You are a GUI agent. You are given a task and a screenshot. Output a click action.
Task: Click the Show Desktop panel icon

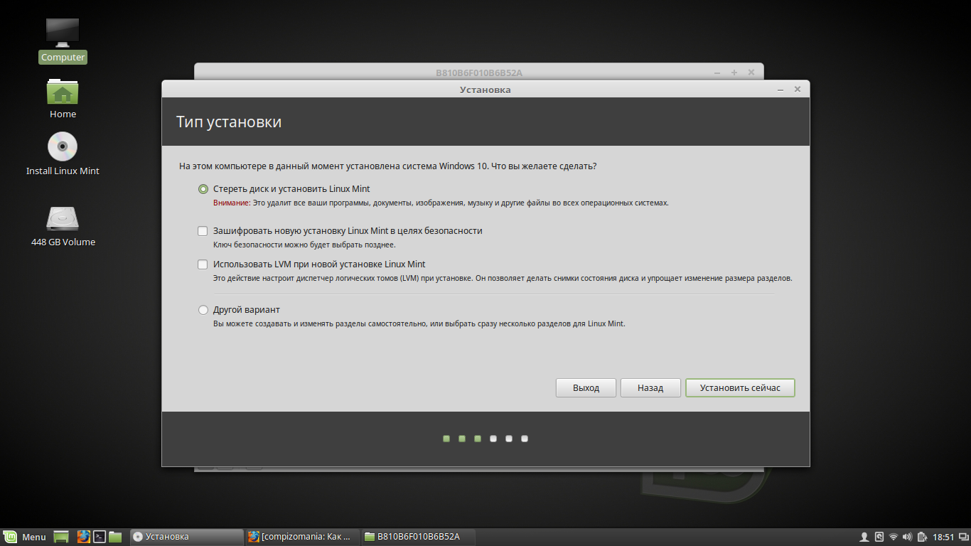pos(61,537)
